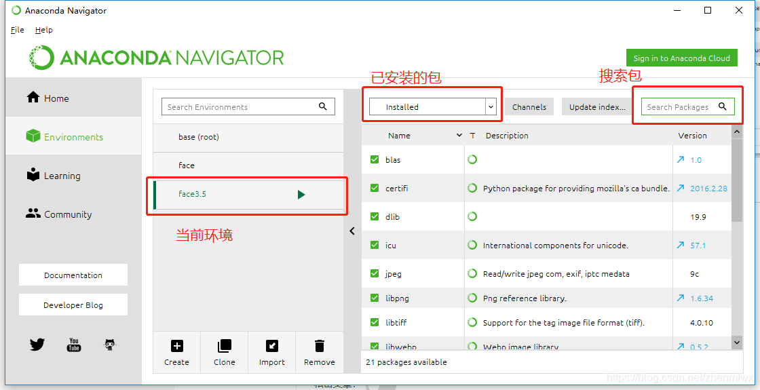Click the green play arrow on face3.5
Image resolution: width=760 pixels, height=390 pixels.
pos(301,194)
